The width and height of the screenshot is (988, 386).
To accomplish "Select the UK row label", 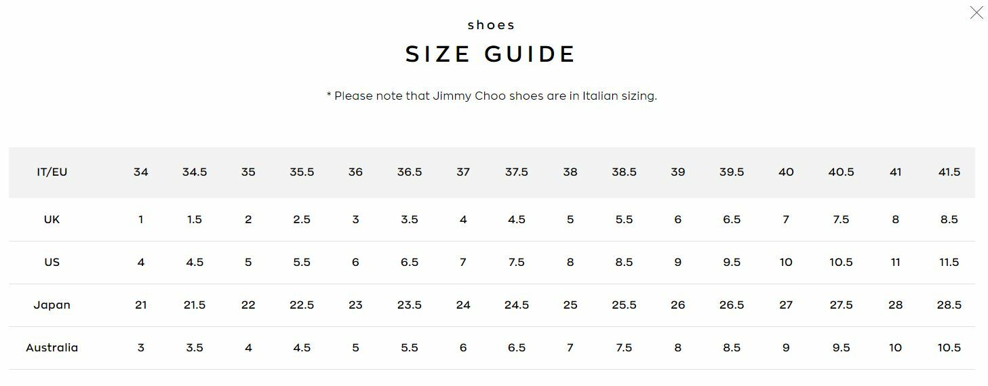I will pos(52,220).
